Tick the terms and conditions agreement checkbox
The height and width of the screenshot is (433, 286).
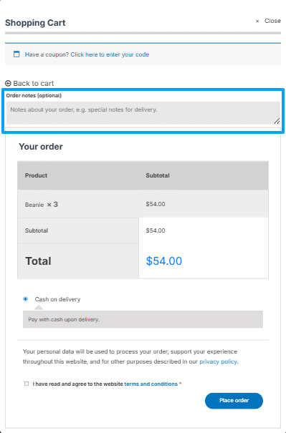coord(27,384)
